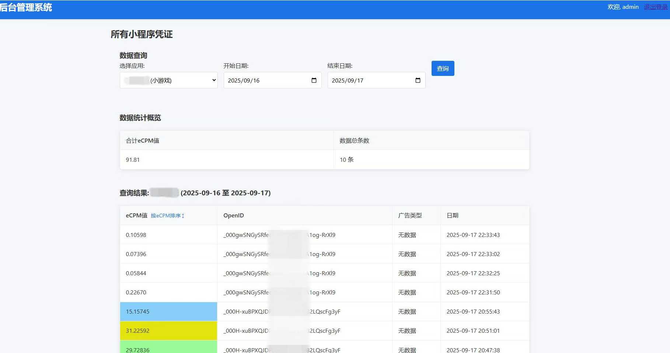Click the blue 查询 query button
670x353 pixels.
tap(443, 69)
